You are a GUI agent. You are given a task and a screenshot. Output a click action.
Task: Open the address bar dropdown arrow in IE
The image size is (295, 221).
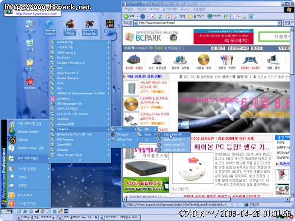click(280, 23)
